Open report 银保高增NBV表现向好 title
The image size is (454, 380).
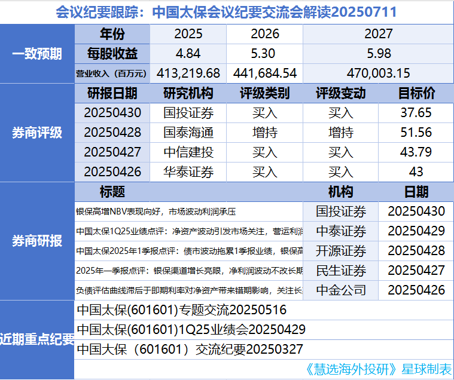tap(156, 212)
